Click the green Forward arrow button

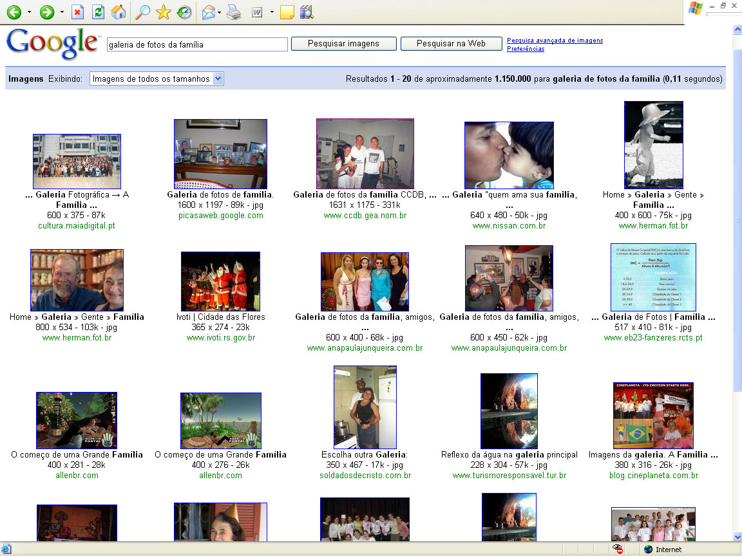[x=46, y=12]
